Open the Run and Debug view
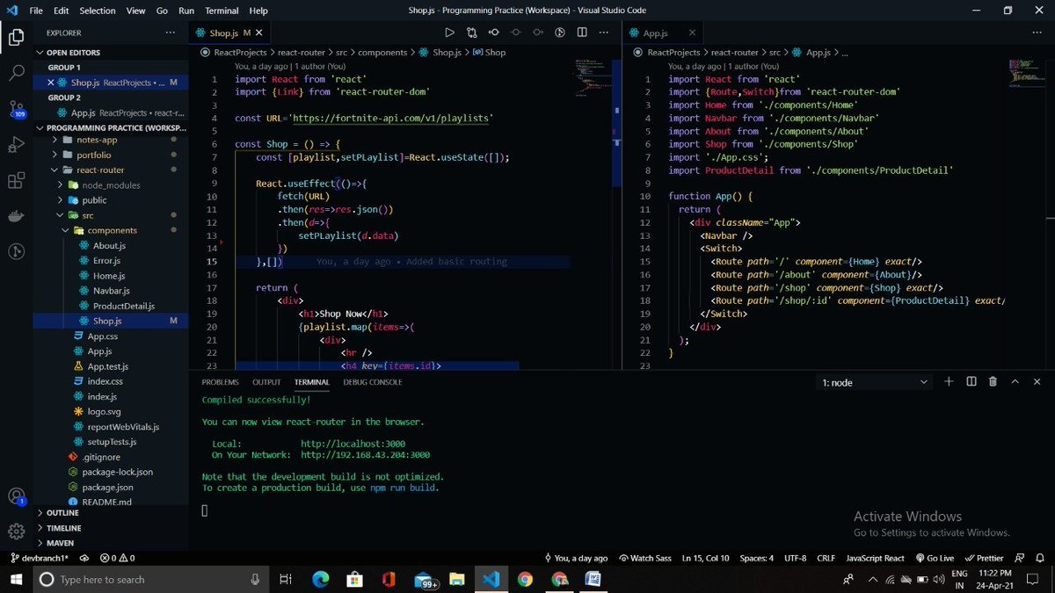The width and height of the screenshot is (1055, 593). click(16, 144)
